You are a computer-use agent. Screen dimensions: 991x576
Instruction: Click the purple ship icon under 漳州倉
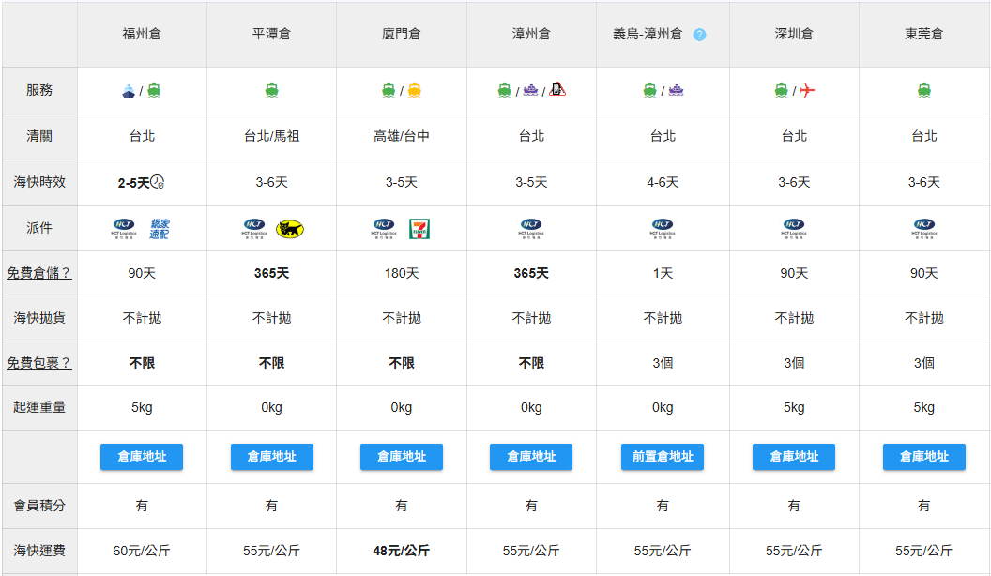tap(531, 91)
